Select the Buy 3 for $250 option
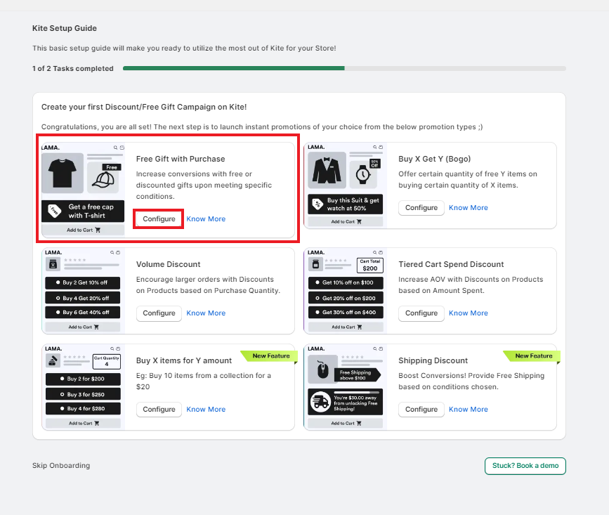 tap(83, 393)
